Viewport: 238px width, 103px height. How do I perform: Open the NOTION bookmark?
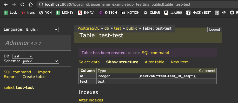pyautogui.click(x=130, y=13)
